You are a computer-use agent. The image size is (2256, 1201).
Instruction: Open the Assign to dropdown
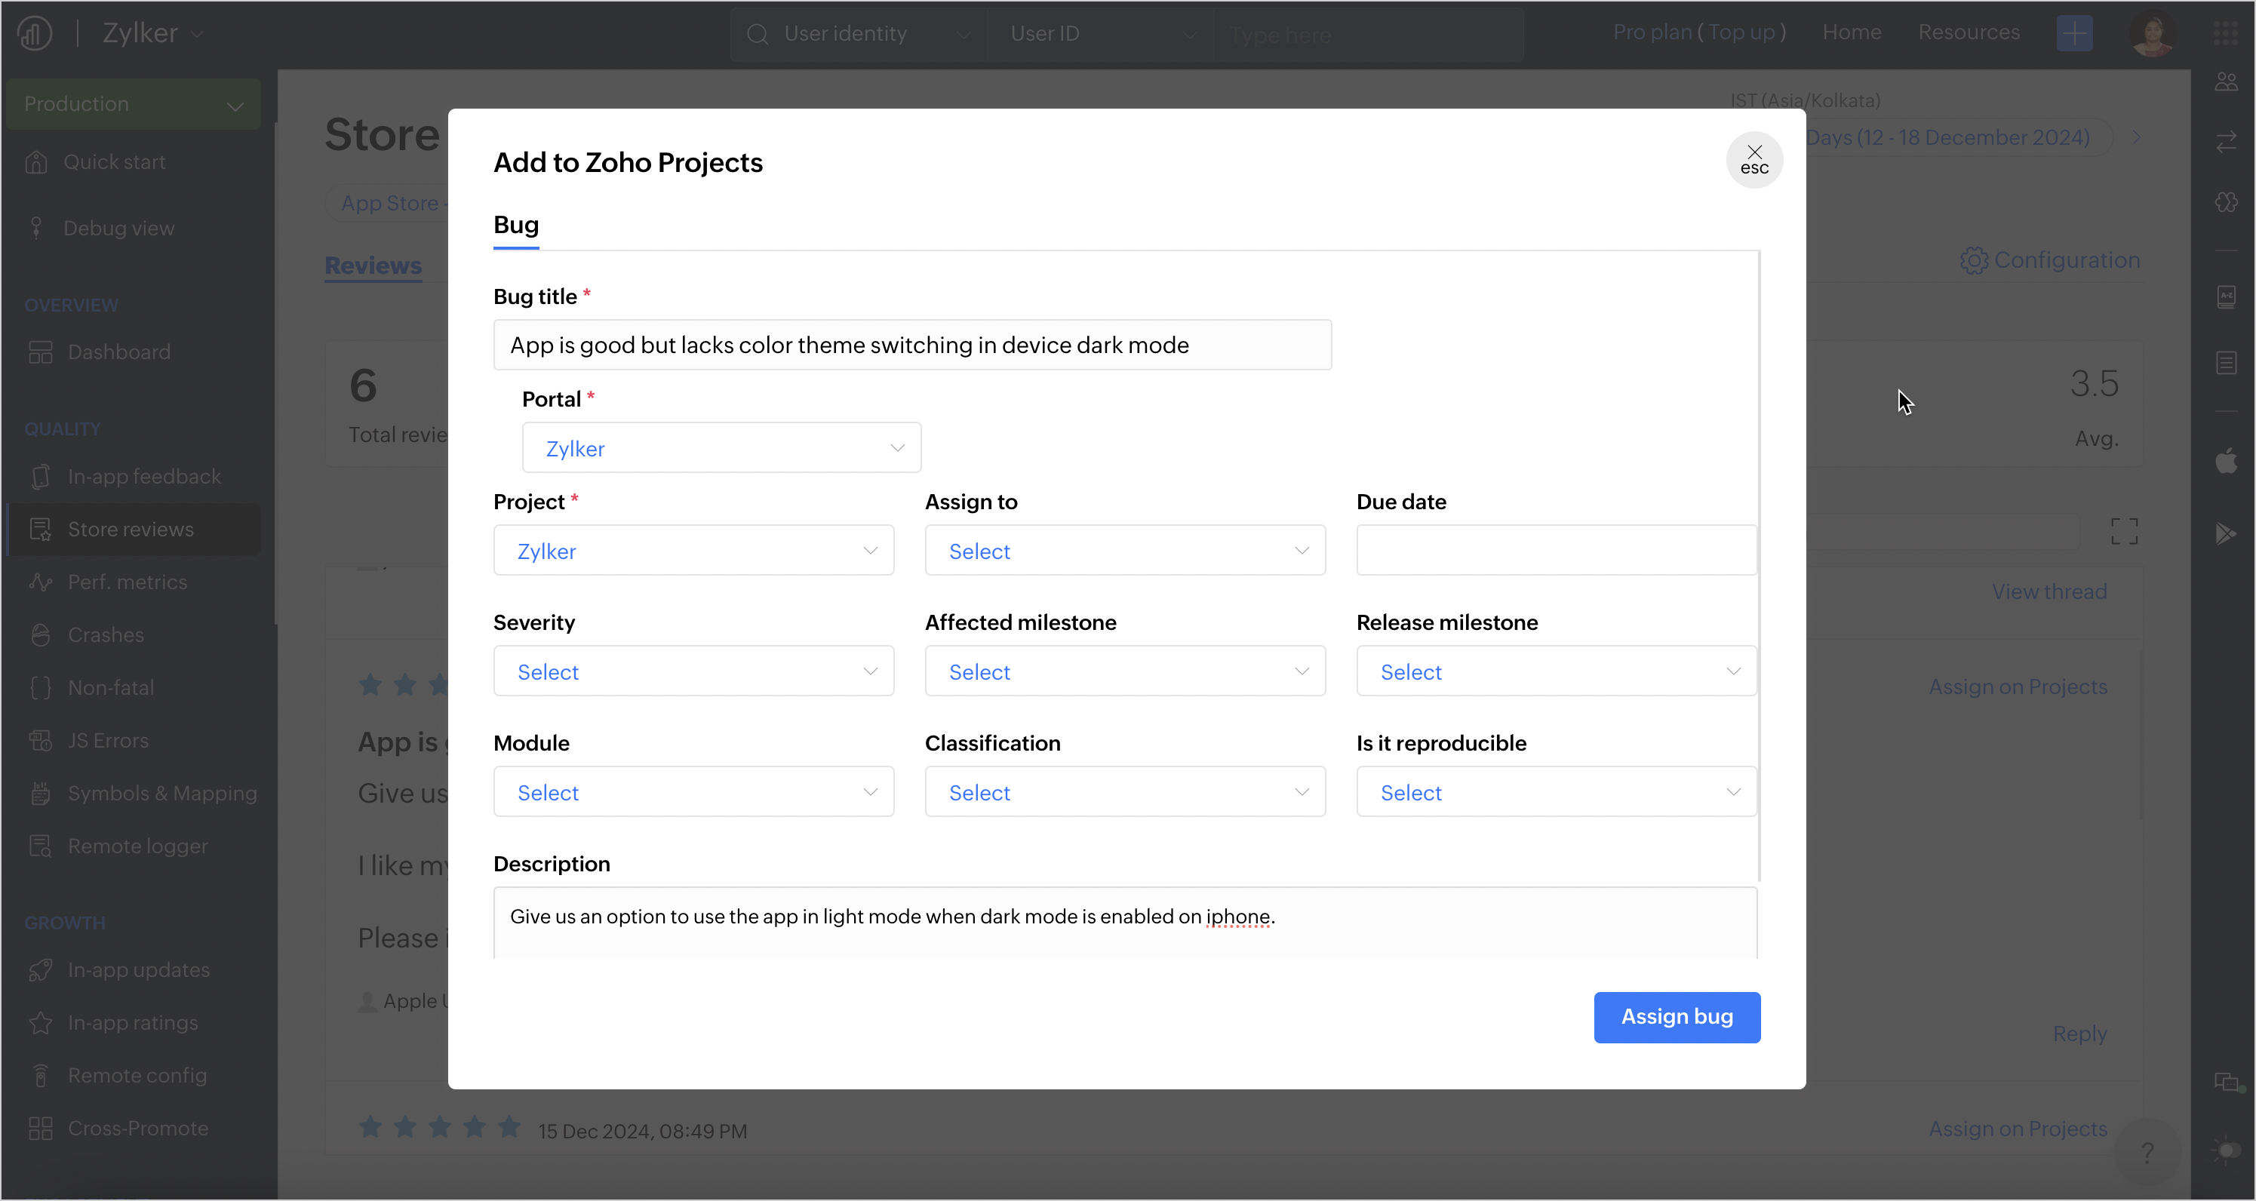1124,551
